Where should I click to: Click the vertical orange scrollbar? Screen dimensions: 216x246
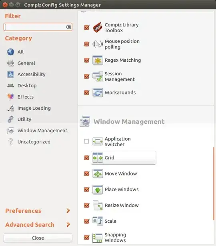[x=214, y=183]
